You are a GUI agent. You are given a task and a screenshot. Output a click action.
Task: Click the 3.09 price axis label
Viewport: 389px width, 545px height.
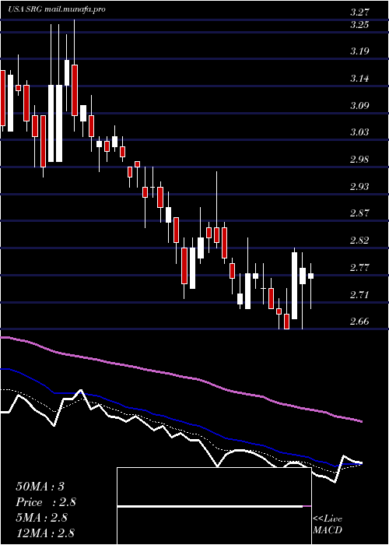click(359, 106)
